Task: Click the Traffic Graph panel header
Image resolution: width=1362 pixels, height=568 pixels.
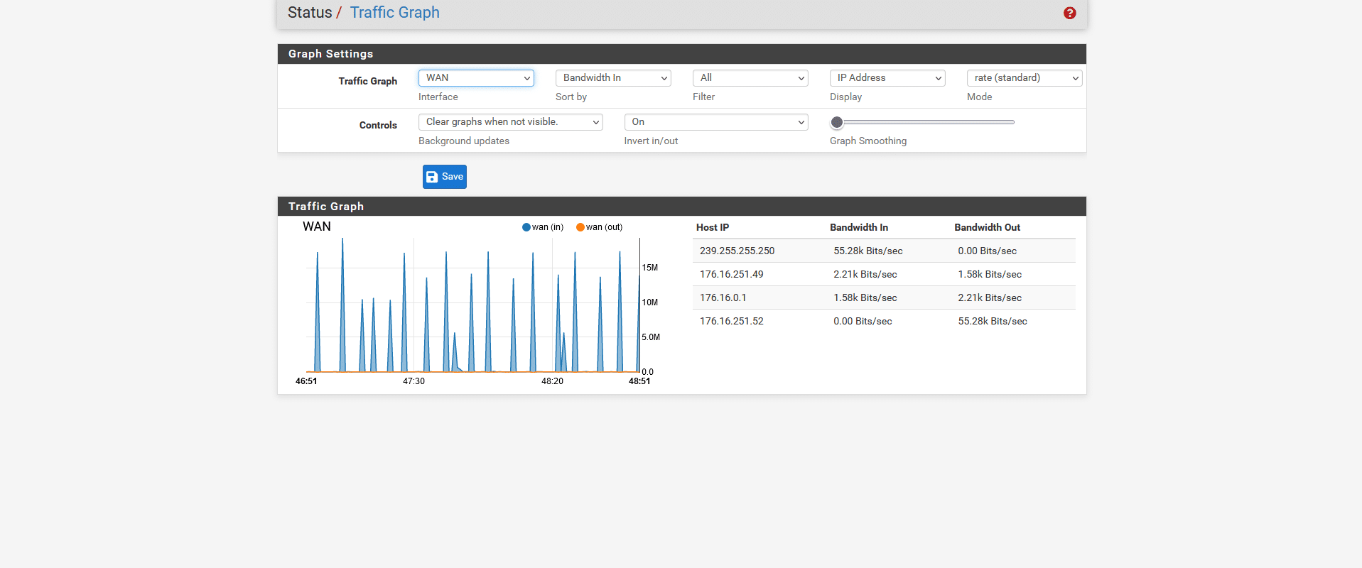Action: point(682,207)
